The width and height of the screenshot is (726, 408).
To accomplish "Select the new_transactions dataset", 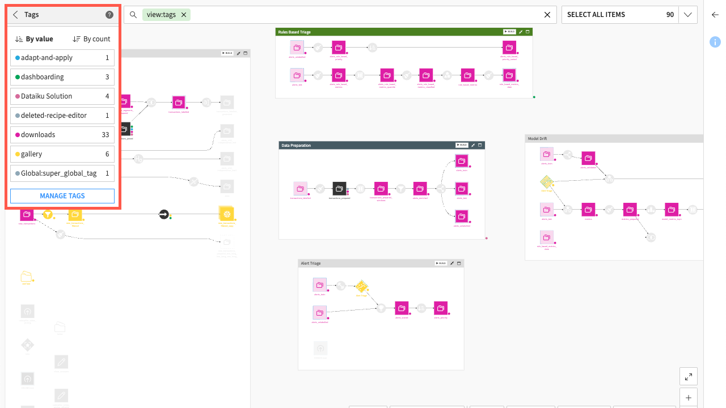I will [x=27, y=214].
